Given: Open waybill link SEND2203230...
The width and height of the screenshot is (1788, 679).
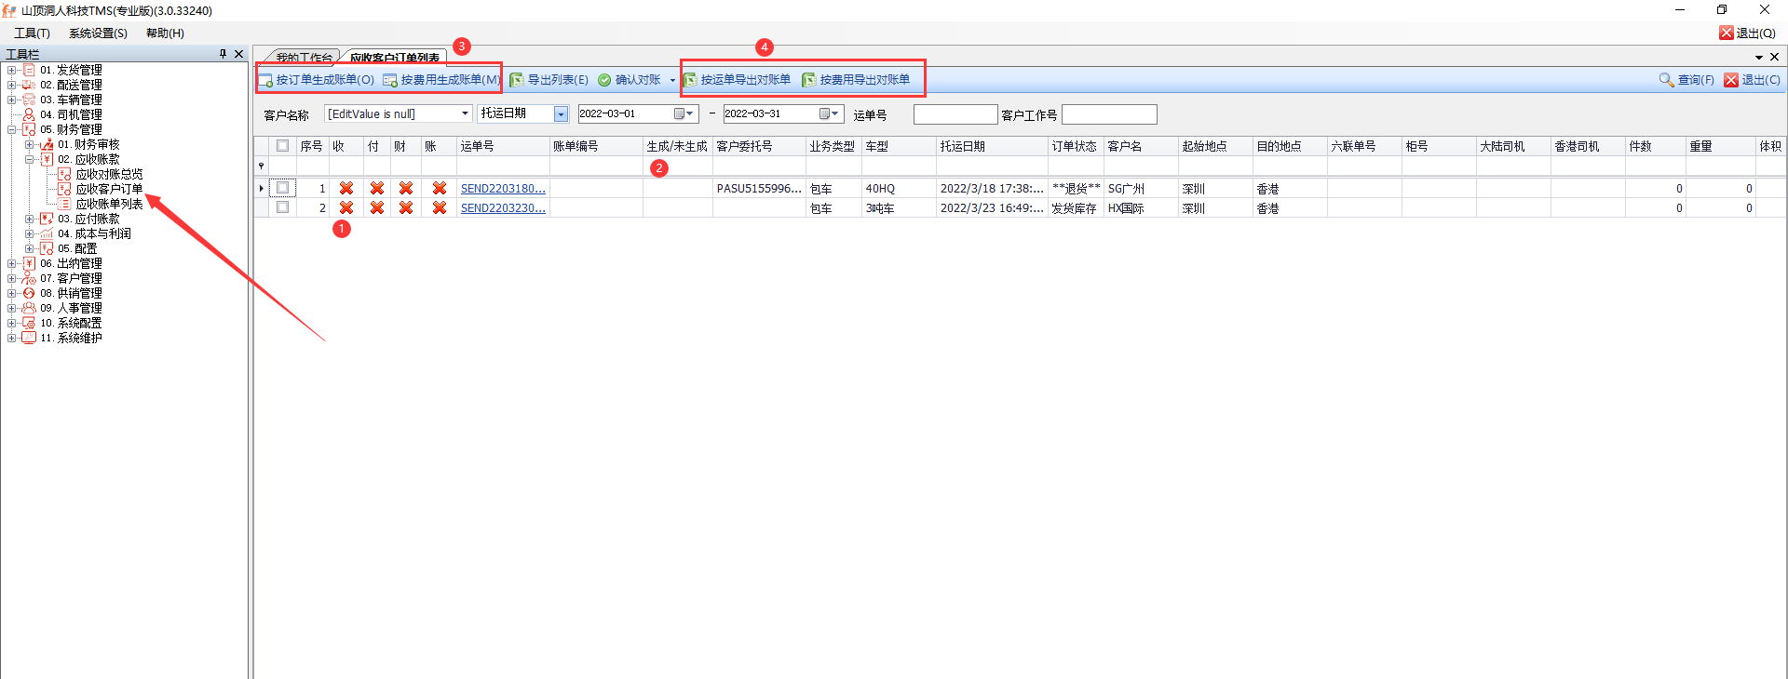Looking at the screenshot, I should pyautogui.click(x=503, y=208).
